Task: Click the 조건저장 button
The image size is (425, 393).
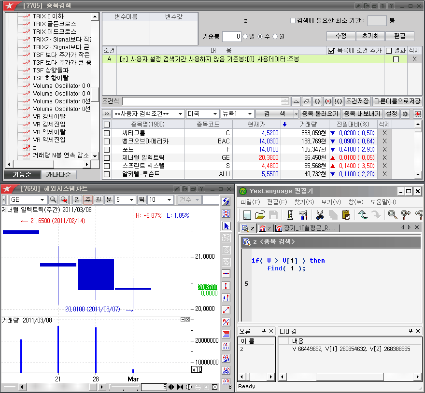Action: point(357,101)
